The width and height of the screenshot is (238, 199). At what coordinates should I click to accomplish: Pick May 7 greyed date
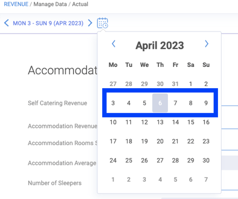[206, 179]
